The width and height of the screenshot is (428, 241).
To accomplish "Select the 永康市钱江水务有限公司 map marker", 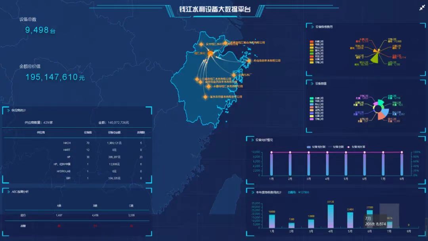I will pos(209,87).
